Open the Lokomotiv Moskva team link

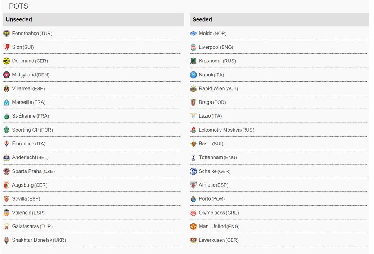pyautogui.click(x=219, y=130)
